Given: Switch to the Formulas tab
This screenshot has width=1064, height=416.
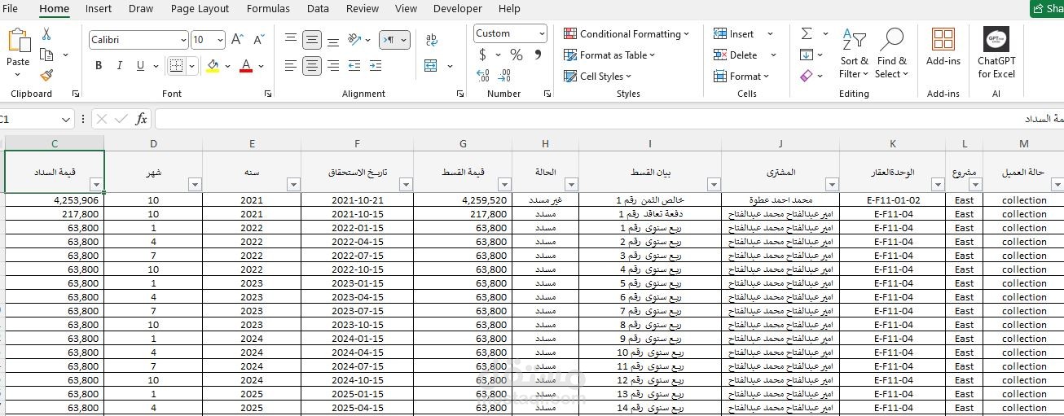Looking at the screenshot, I should pos(268,9).
